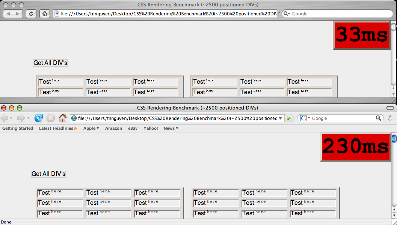This screenshot has width=397, height=225.
Task: Click the globe site icon in Firefox location bar
Action: tap(74, 118)
